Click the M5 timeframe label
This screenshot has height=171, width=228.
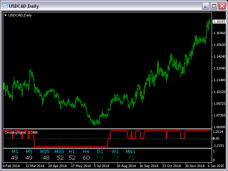29,152
